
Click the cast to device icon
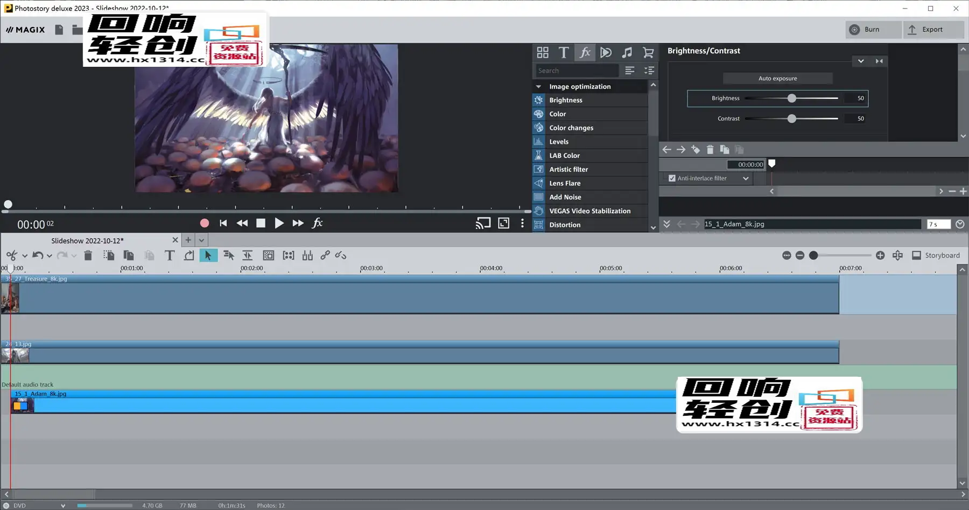pyautogui.click(x=483, y=223)
